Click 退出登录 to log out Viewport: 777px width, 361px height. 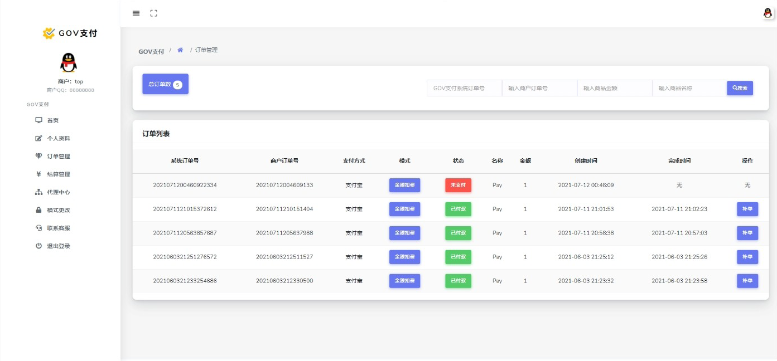point(58,246)
